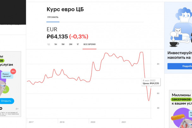Image resolution: width=192 pixels, height=128 pixels.
Task: Select the 3М time range
Action: (70, 44)
